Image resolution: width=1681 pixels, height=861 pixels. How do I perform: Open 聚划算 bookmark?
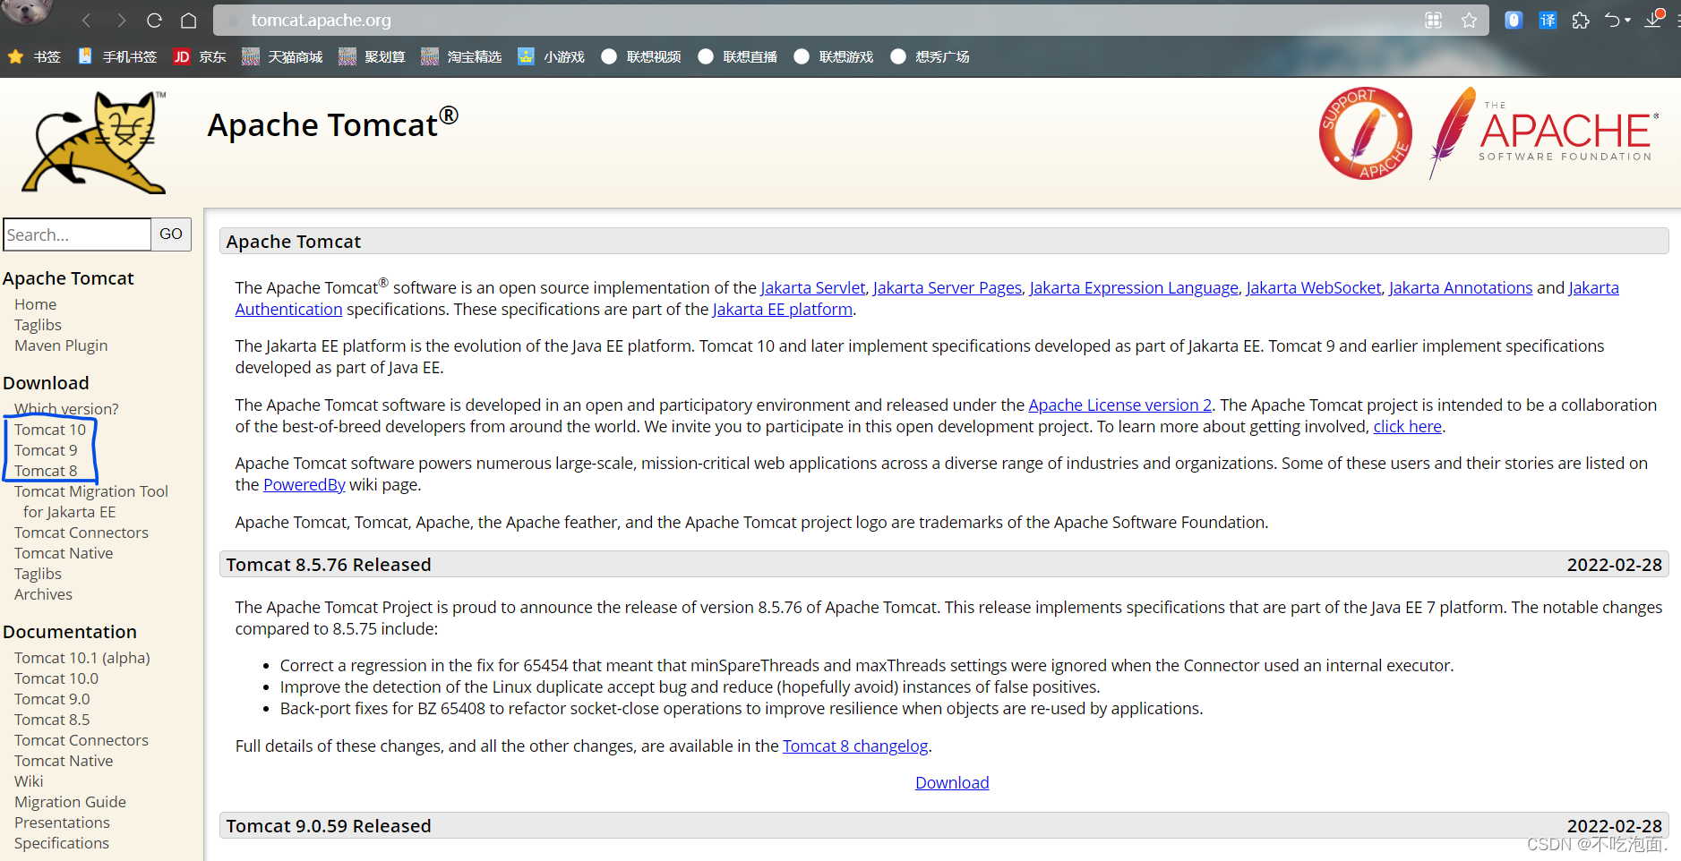372,56
